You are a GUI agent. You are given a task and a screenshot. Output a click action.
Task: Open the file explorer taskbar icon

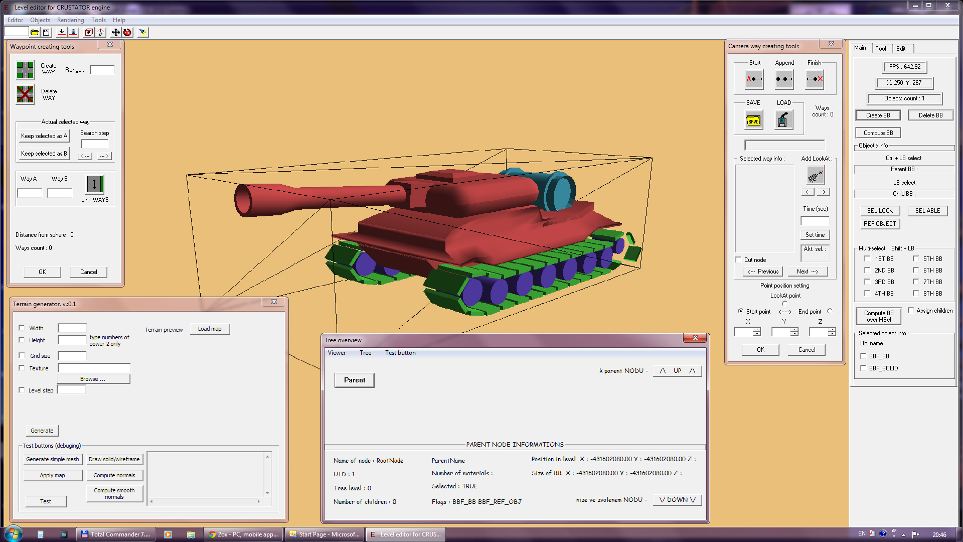pyautogui.click(x=191, y=534)
